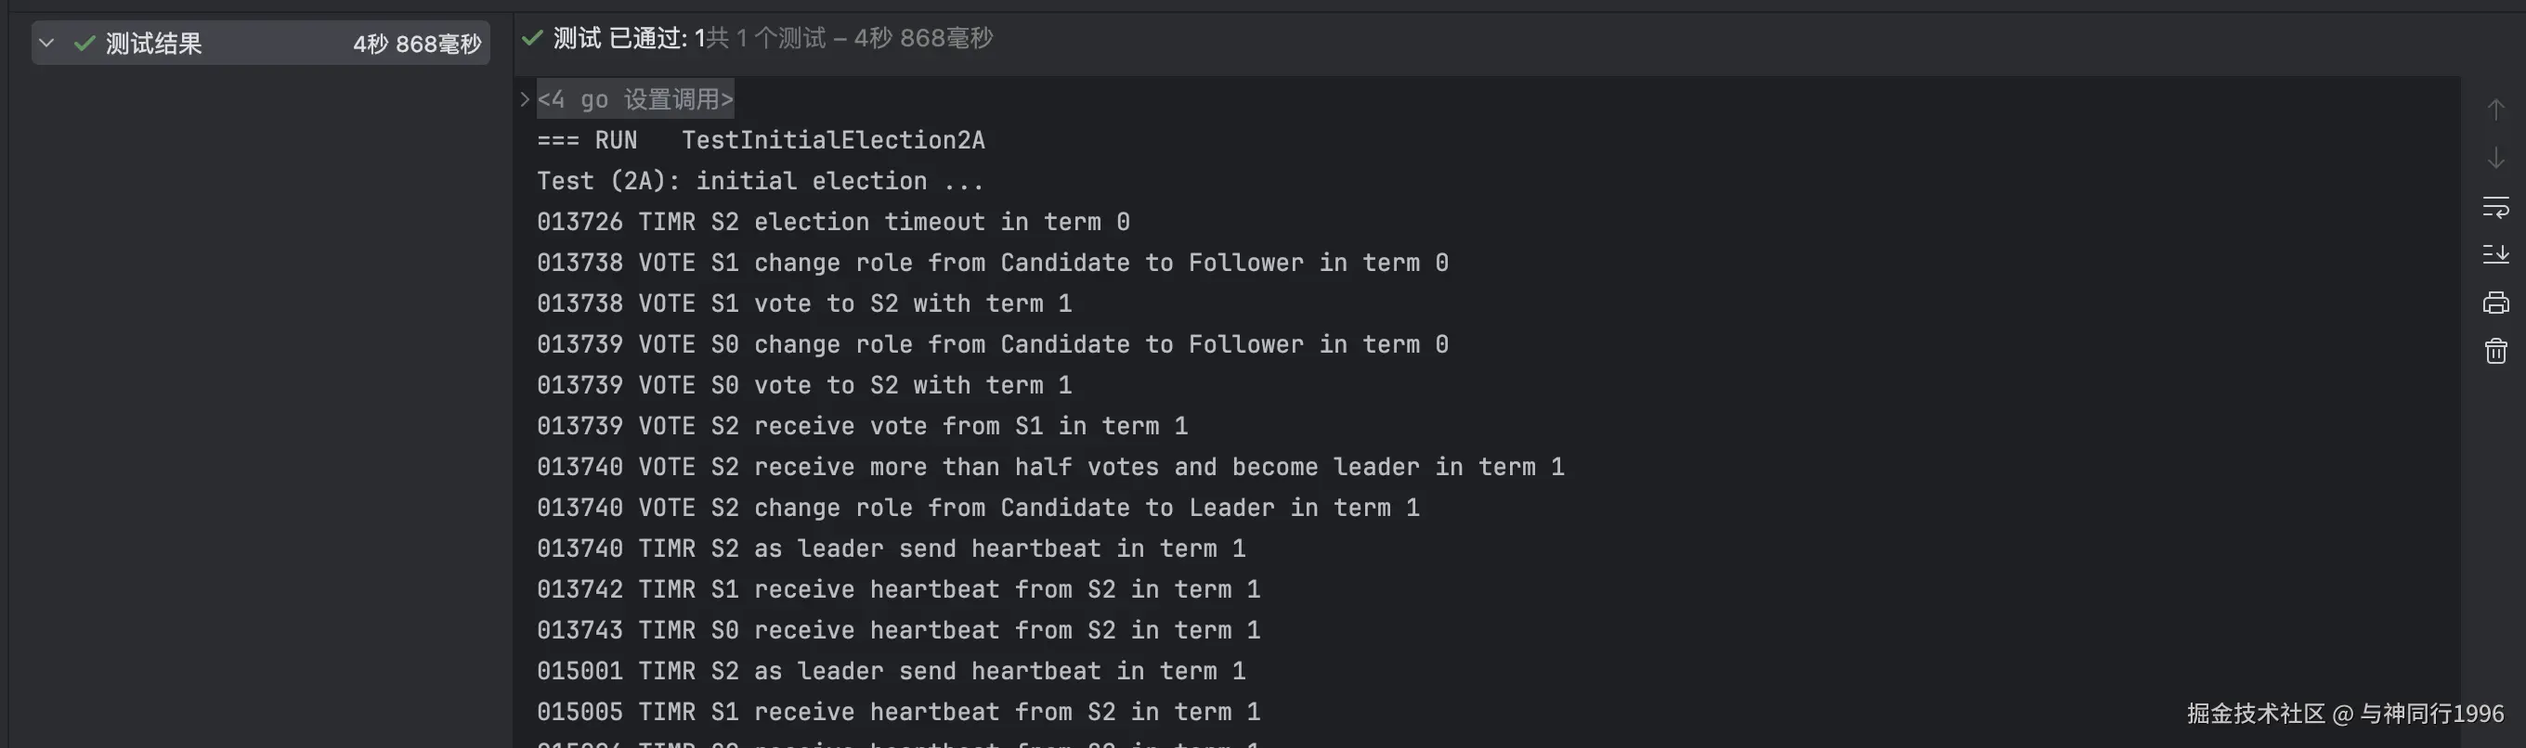Click line S2 receive more than half votes
This screenshot has height=748, width=2526.
tap(1049, 468)
